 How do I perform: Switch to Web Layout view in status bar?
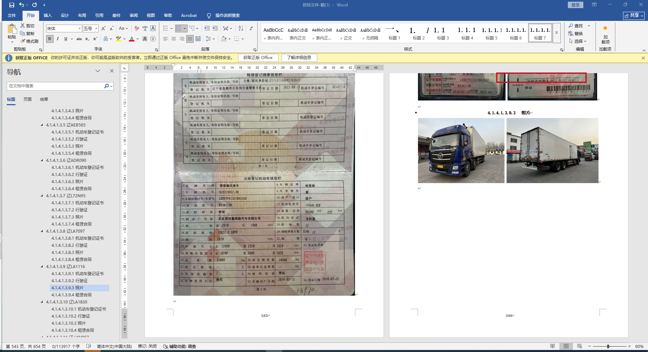point(579,346)
